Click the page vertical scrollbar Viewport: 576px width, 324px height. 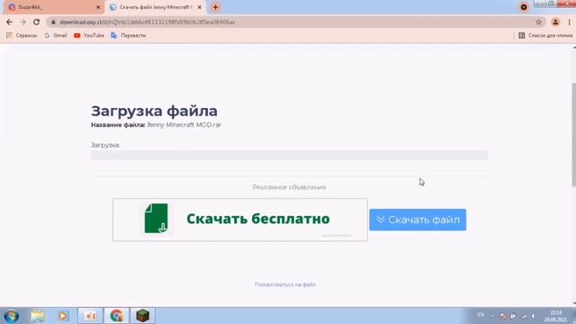[574, 134]
